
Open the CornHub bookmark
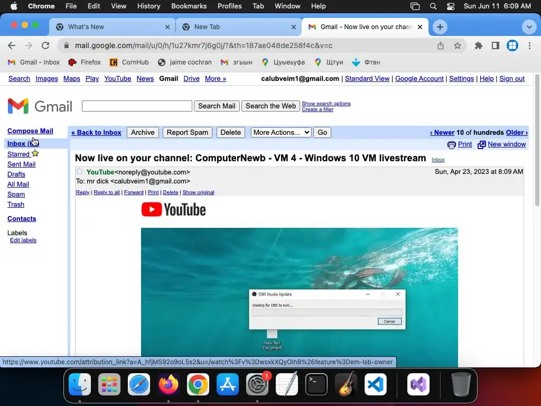pos(129,62)
